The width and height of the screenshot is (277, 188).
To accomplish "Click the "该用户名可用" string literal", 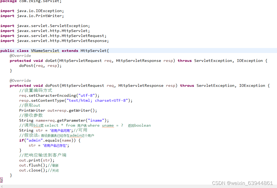I will (61, 131).
